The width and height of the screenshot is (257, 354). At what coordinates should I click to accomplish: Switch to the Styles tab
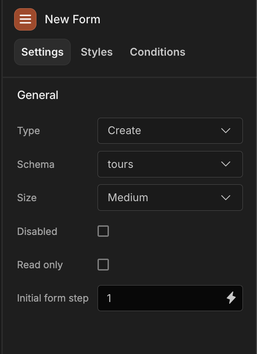97,52
